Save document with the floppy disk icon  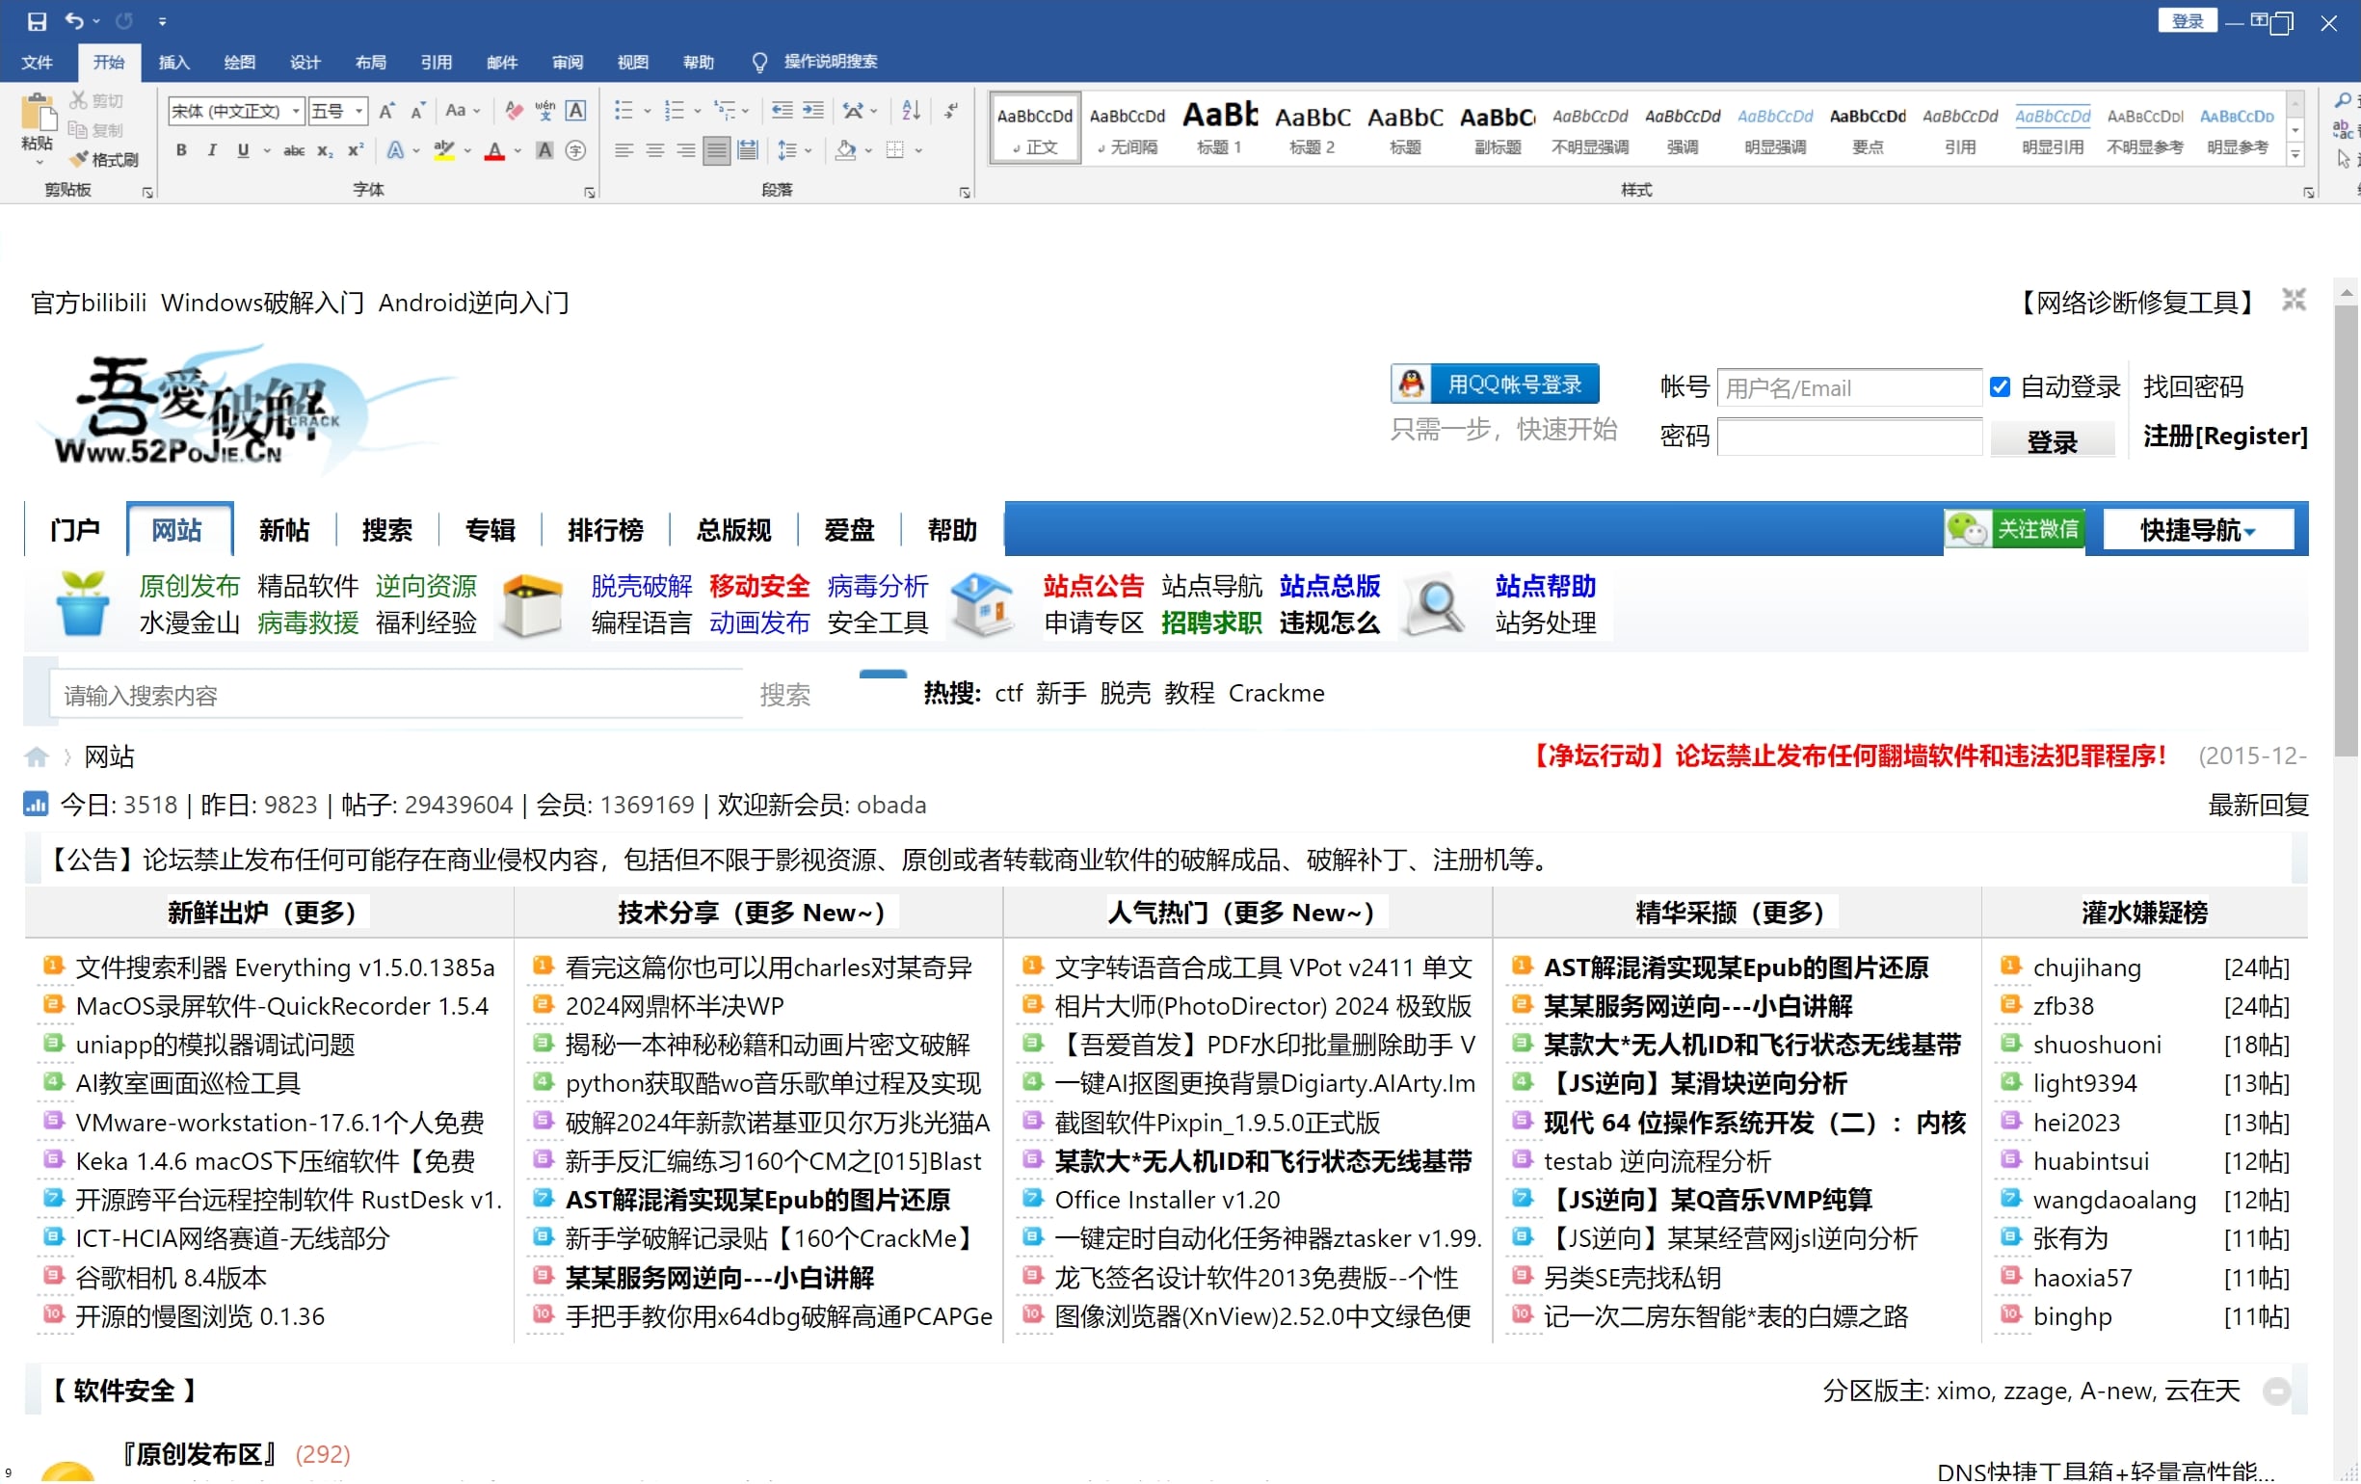pyautogui.click(x=37, y=20)
